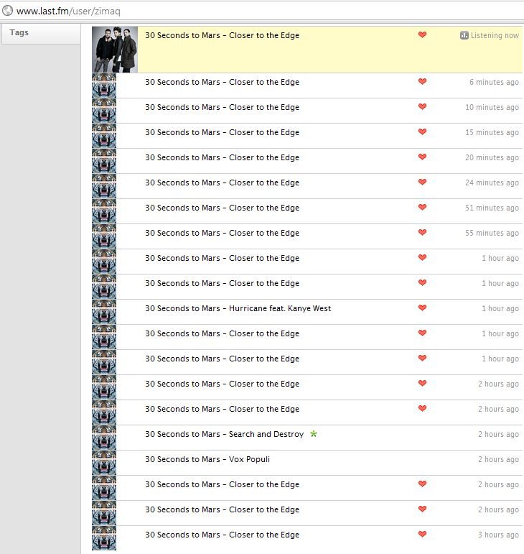Open the Tags tab in the sidebar

click(41, 33)
